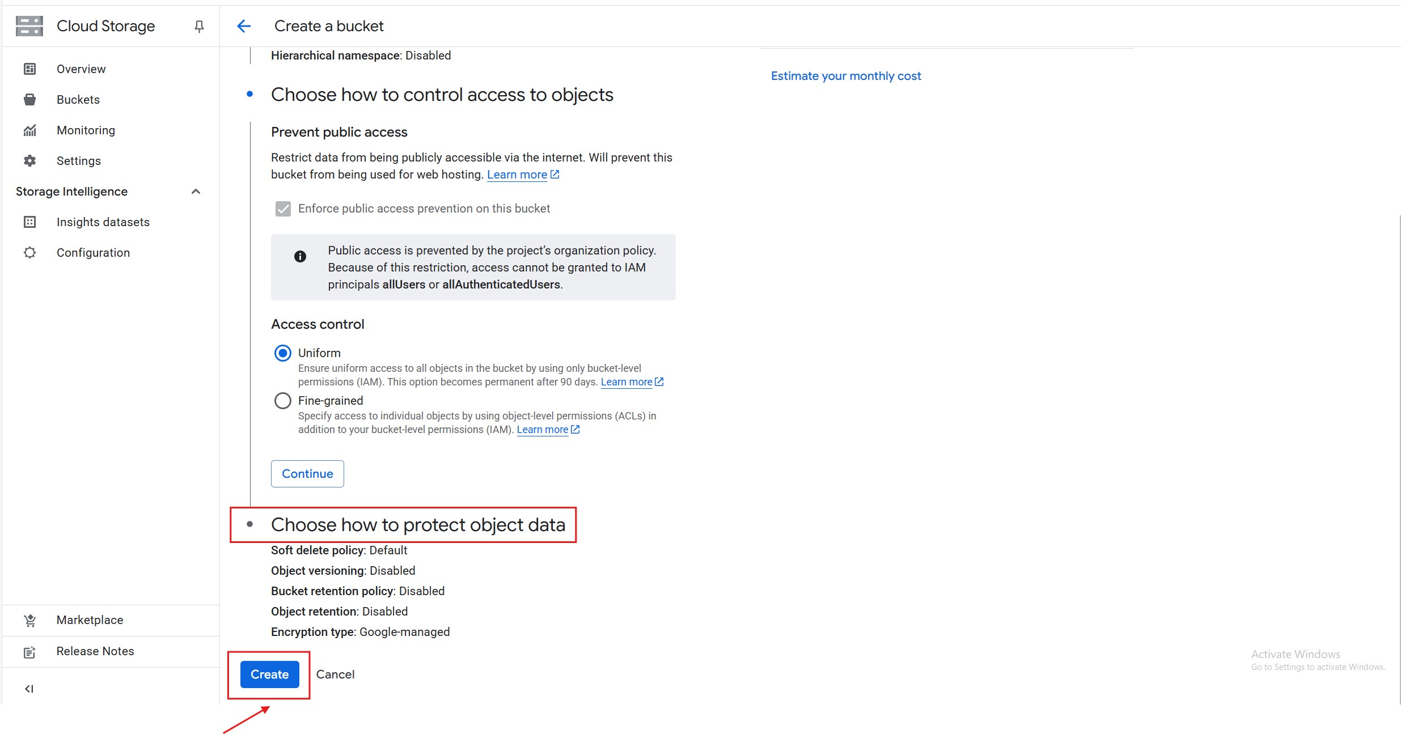
Task: Click the Settings gear icon
Action: 29,161
